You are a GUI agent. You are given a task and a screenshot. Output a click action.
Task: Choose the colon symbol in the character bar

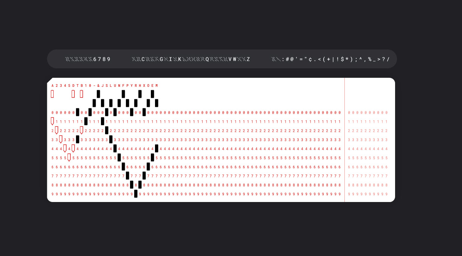tap(283, 59)
